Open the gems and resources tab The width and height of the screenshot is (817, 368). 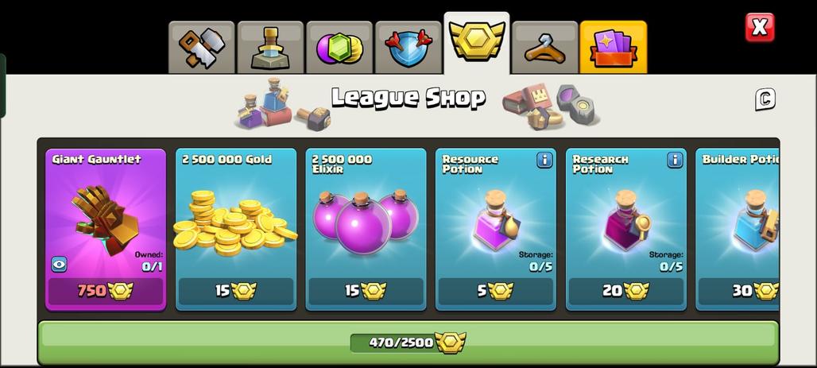coord(339,48)
